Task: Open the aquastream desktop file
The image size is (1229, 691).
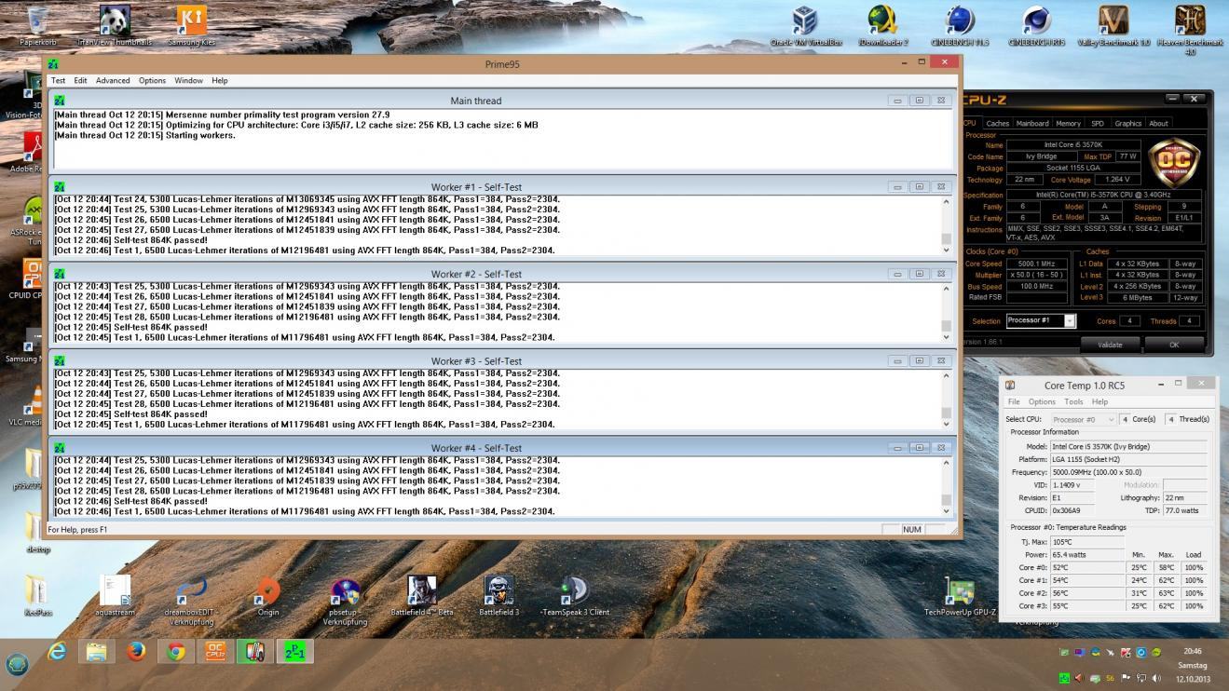Action: tap(115, 596)
